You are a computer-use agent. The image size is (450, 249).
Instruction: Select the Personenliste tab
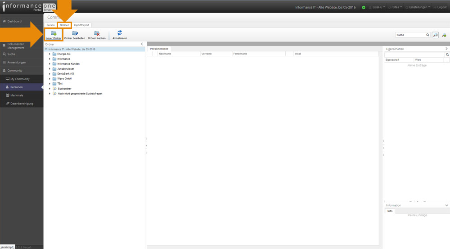click(x=159, y=49)
